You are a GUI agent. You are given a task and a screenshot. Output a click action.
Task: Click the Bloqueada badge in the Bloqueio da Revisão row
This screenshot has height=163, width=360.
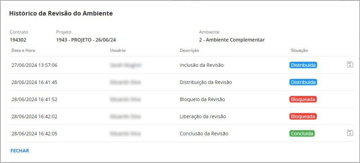pos(303,99)
